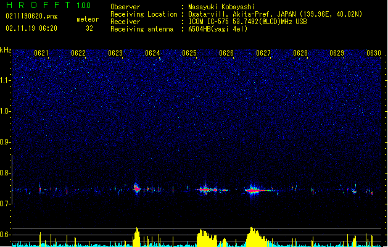388x247 pixels.
Task: Click the 0.8 kHz axis label
Action: coord(6,173)
